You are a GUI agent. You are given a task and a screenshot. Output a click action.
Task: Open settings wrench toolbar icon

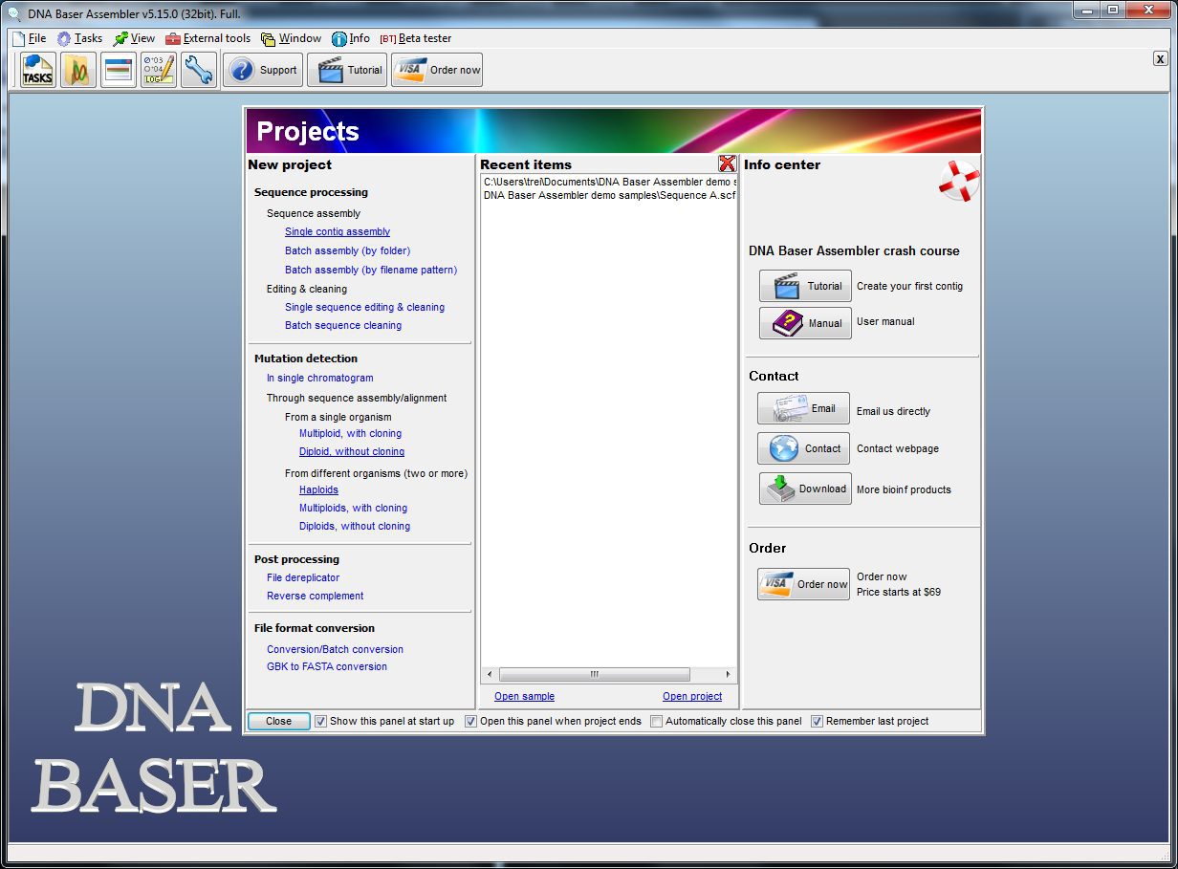pyautogui.click(x=199, y=70)
